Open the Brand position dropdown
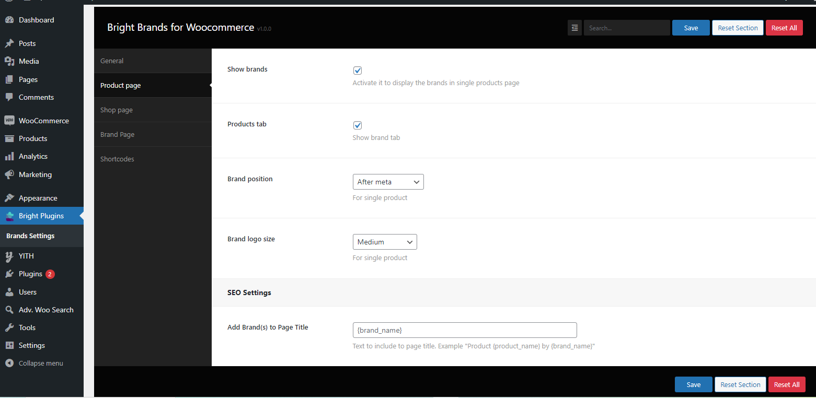Viewport: 816px width, 398px height. point(388,182)
